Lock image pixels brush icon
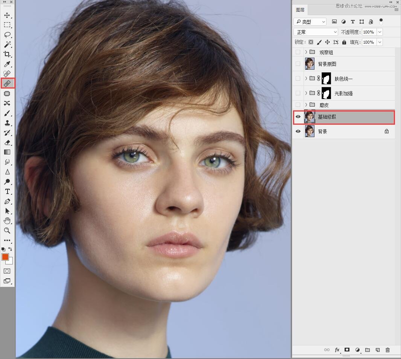Screen dimensions: 401x359 coord(319,42)
